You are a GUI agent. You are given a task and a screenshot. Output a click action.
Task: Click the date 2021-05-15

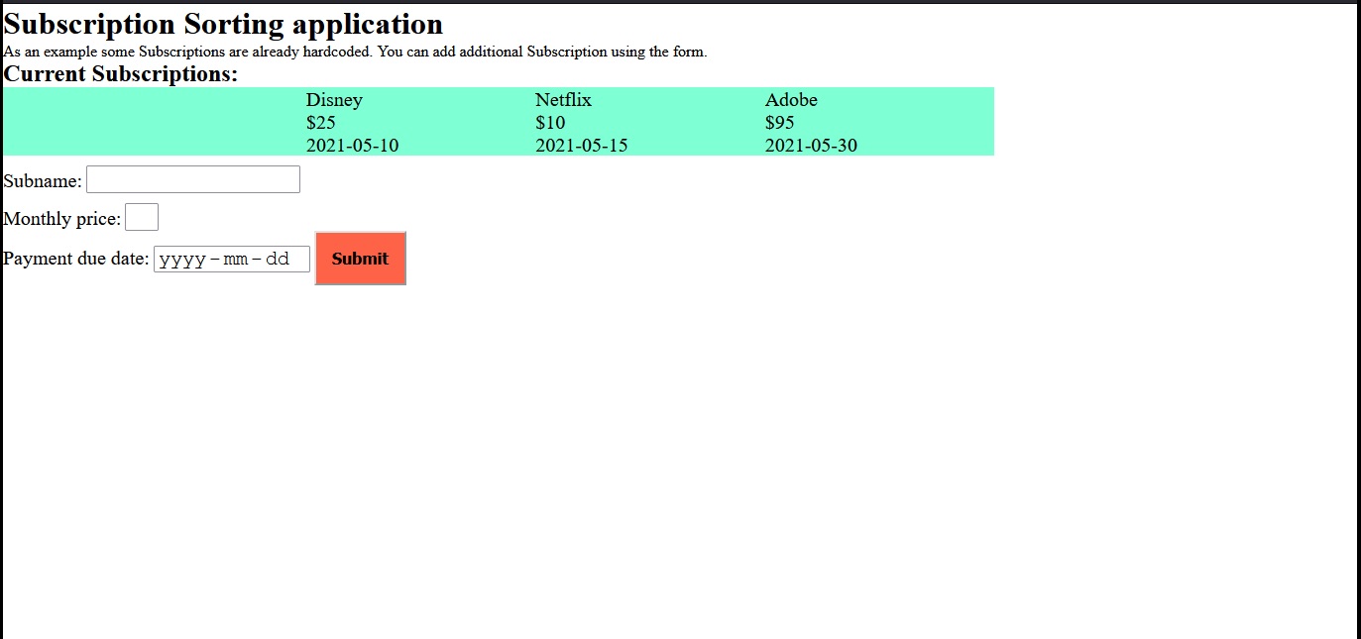[x=582, y=145]
